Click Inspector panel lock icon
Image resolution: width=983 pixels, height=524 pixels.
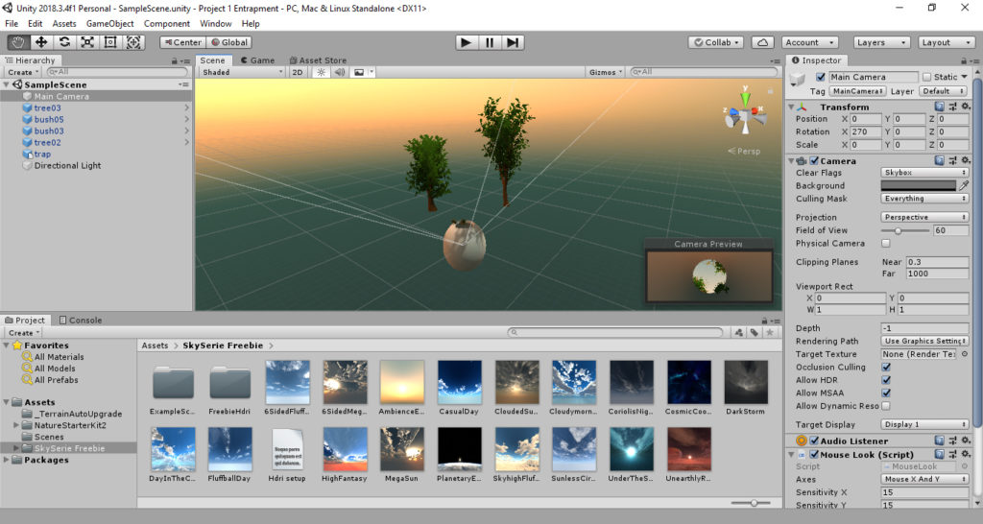(x=964, y=60)
